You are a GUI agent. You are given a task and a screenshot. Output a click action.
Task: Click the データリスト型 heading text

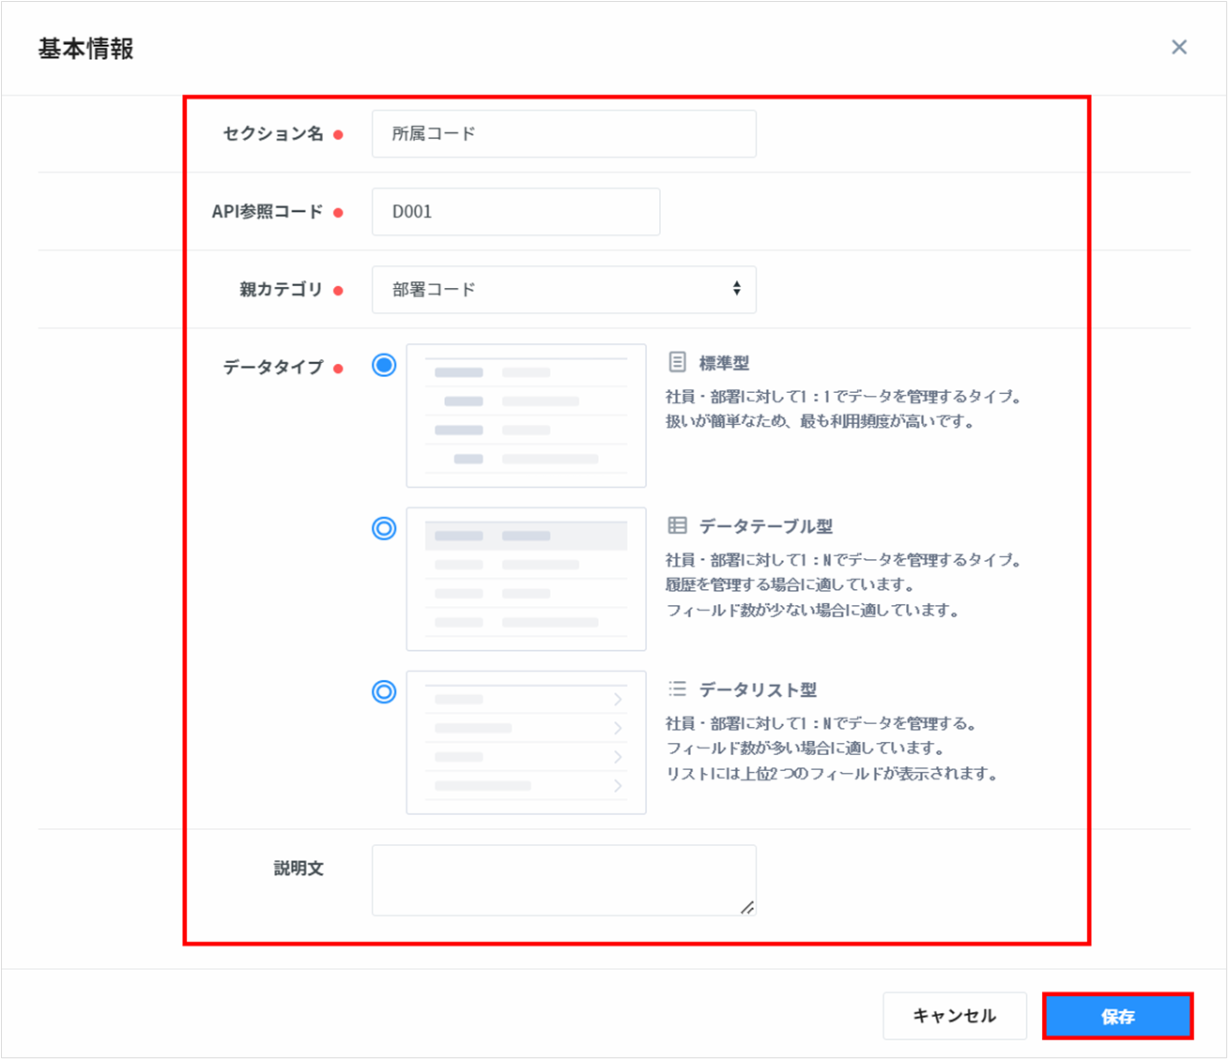(758, 689)
